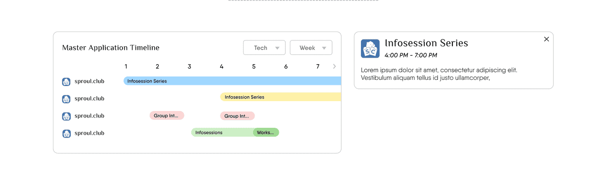Click the sproul.club logo in the Infosession Series card
Image resolution: width=614 pixels, height=186 pixels.
click(x=370, y=49)
